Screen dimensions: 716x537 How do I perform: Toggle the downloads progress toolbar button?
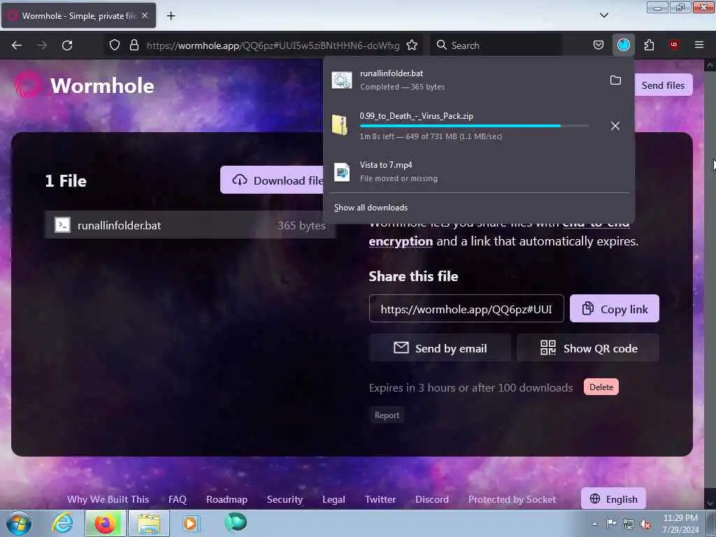coord(623,45)
